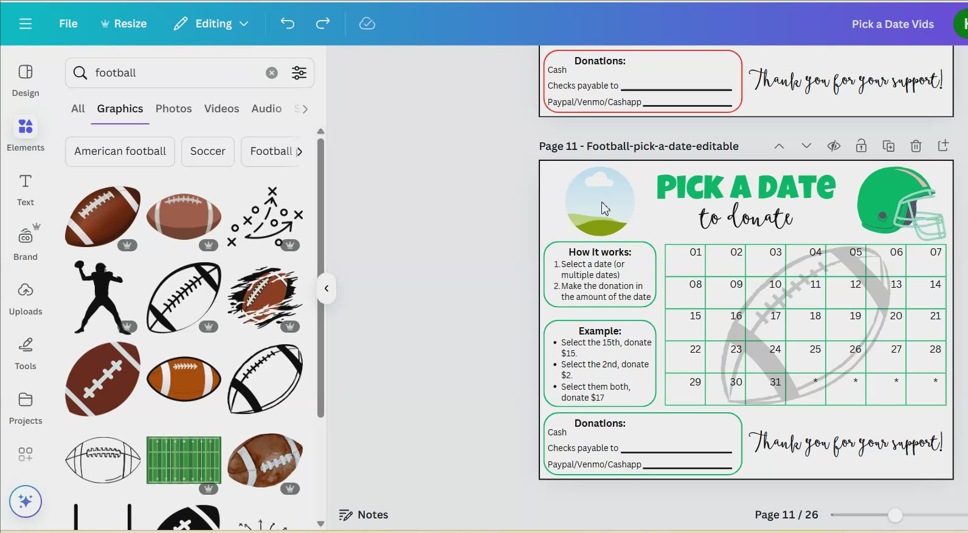Open the Elements panel in sidebar
This screenshot has width=968, height=533.
25,134
